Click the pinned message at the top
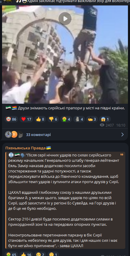This screenshot has width=130, height=256. 65,2
